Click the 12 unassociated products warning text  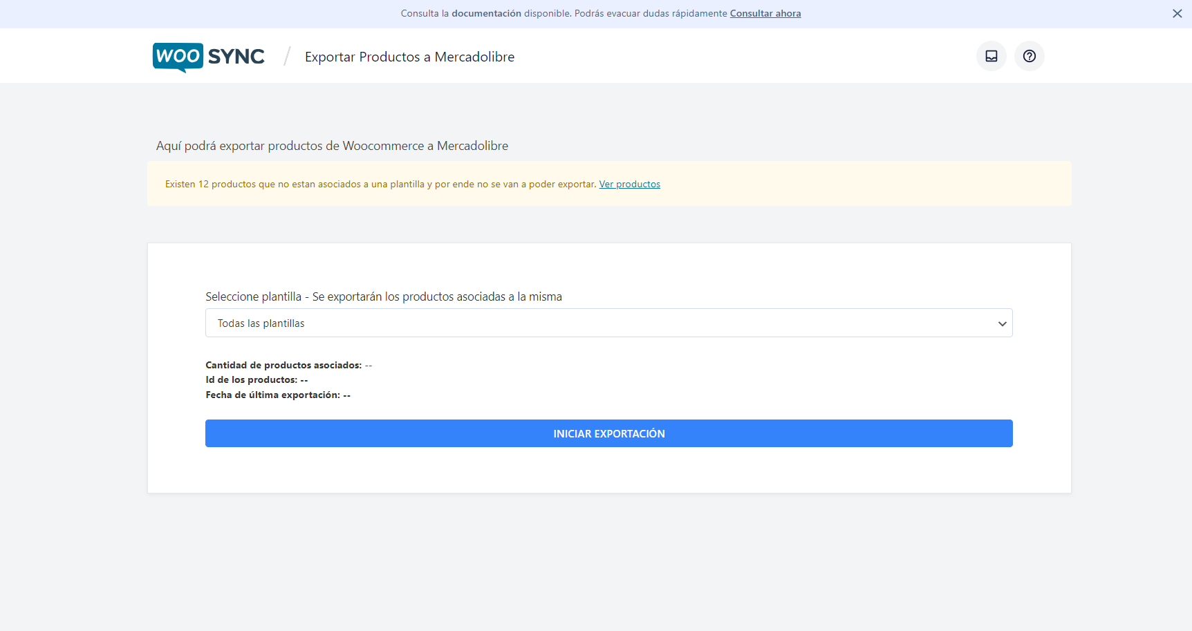(380, 185)
